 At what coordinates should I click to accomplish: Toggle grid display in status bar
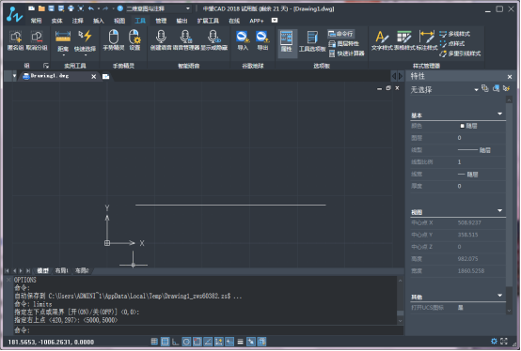165,342
